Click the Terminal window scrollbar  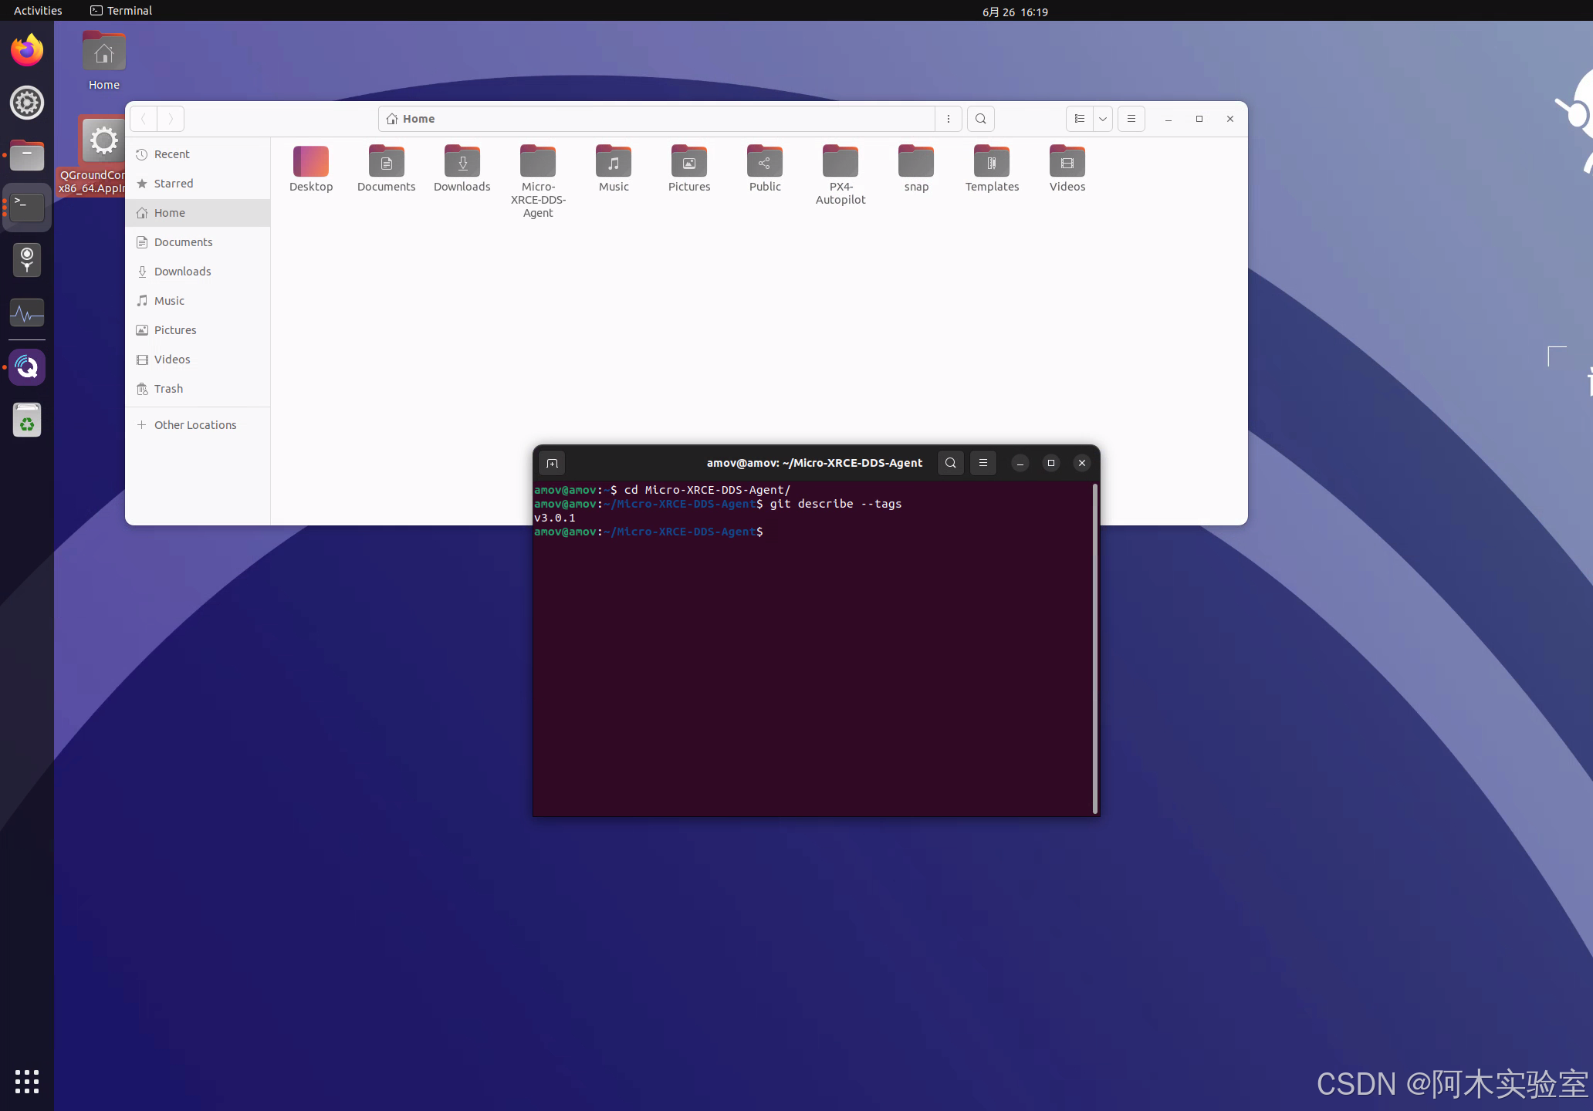[x=1094, y=648]
